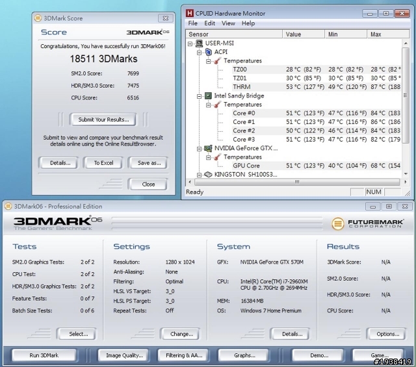Collapse the KINGSTON SH100S3 node
The image size is (416, 367).
coord(200,175)
